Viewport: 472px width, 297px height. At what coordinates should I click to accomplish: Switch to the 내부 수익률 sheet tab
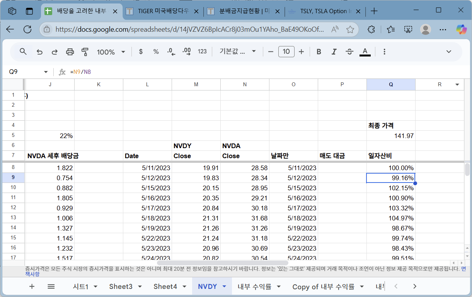coord(254,287)
